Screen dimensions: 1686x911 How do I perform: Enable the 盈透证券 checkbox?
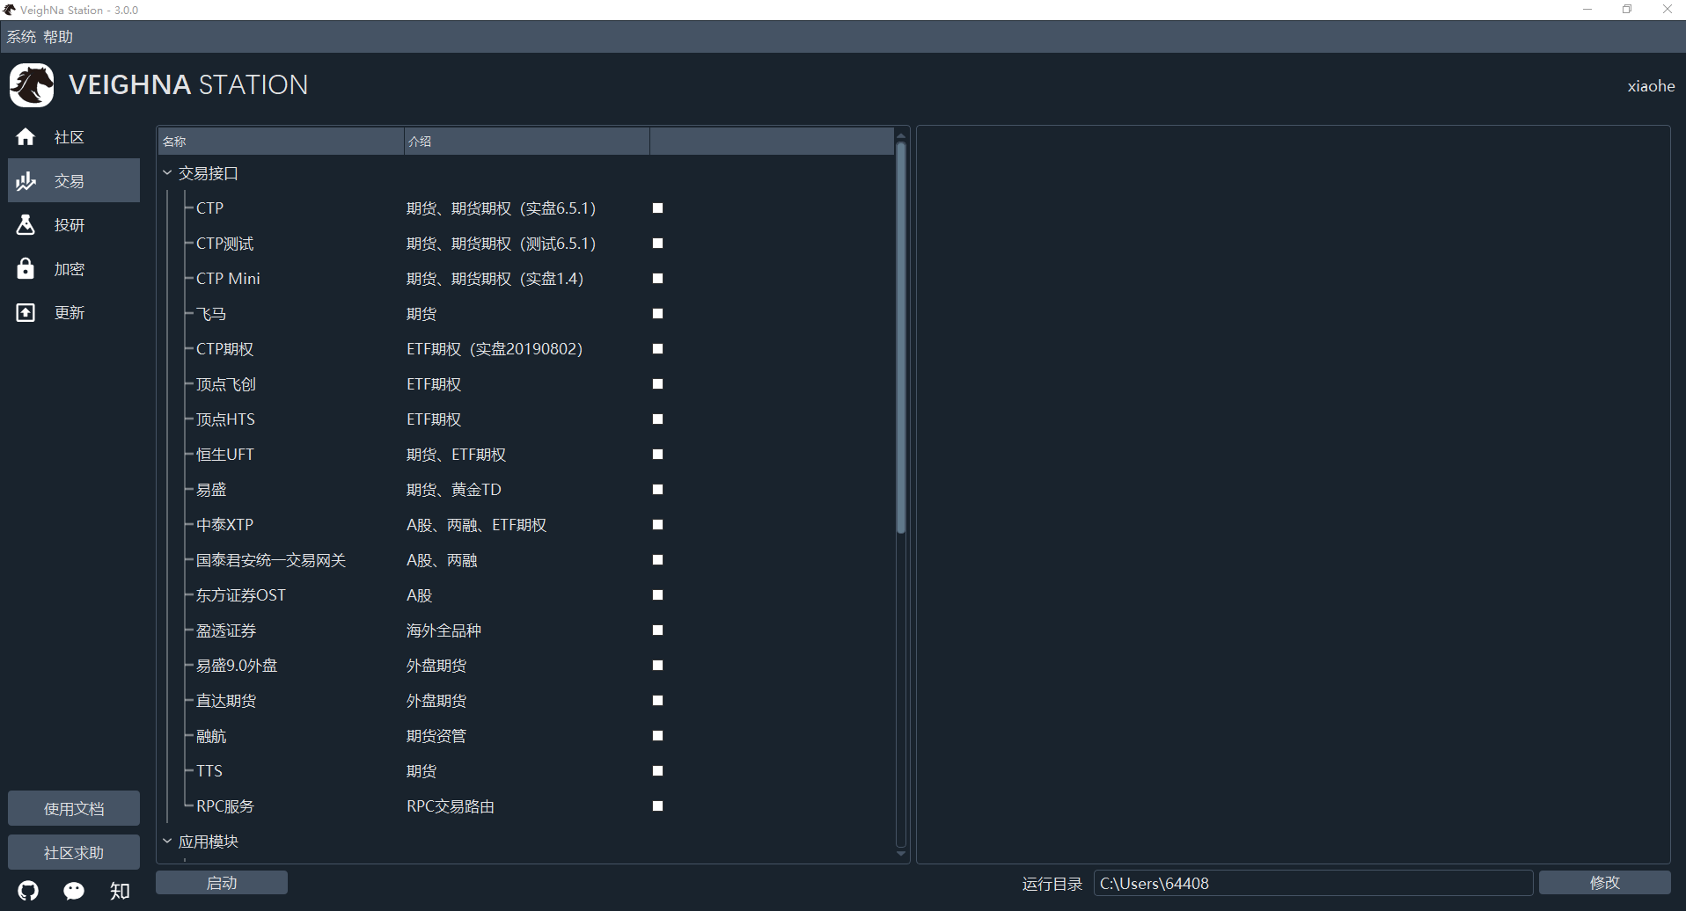(657, 630)
